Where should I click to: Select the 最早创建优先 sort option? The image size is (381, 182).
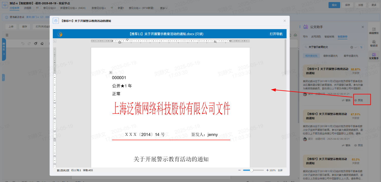(351, 56)
